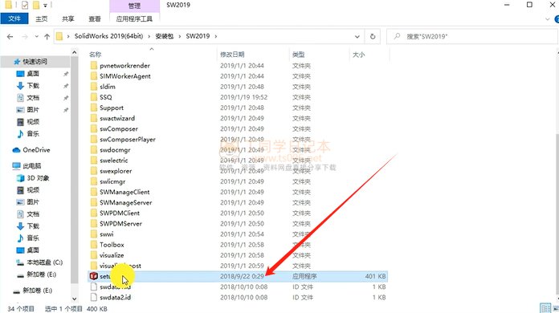Open the 文件 ribbon tab
Viewport: 559px width, 313px height.
point(14,18)
